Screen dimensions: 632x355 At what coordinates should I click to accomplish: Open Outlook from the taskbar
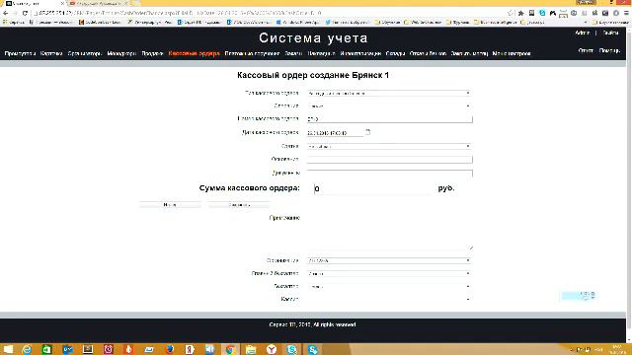68,349
